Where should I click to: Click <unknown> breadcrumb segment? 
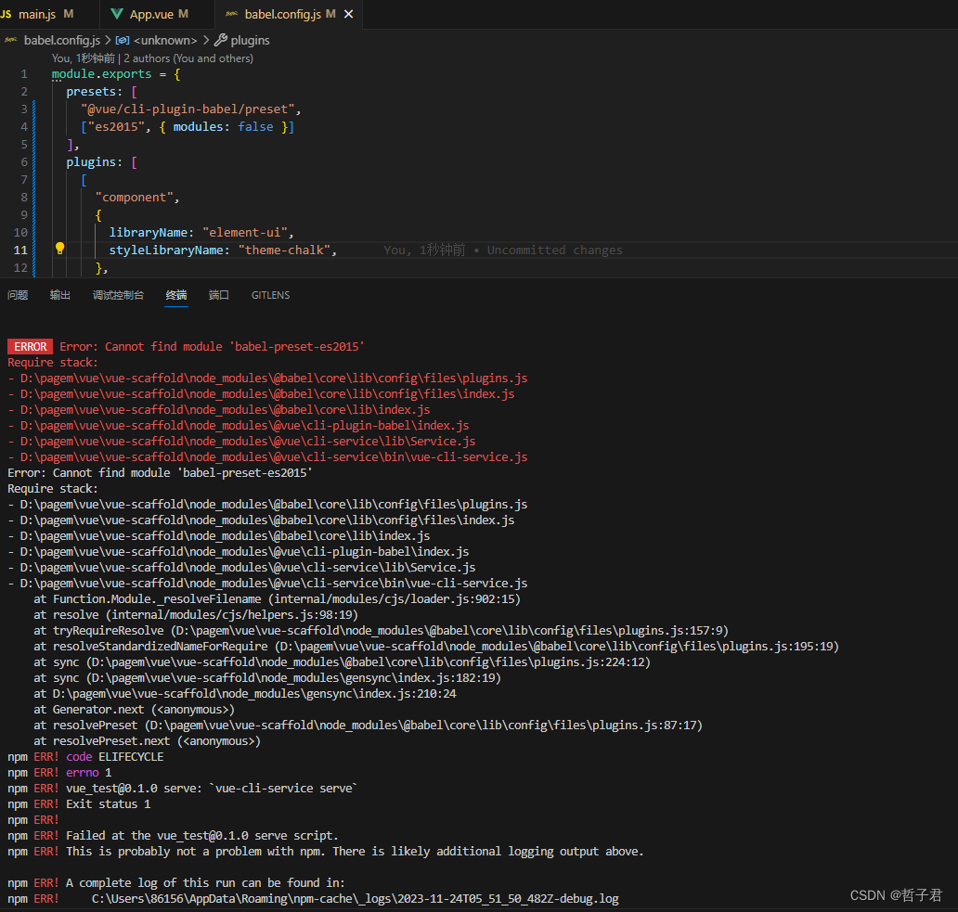165,40
